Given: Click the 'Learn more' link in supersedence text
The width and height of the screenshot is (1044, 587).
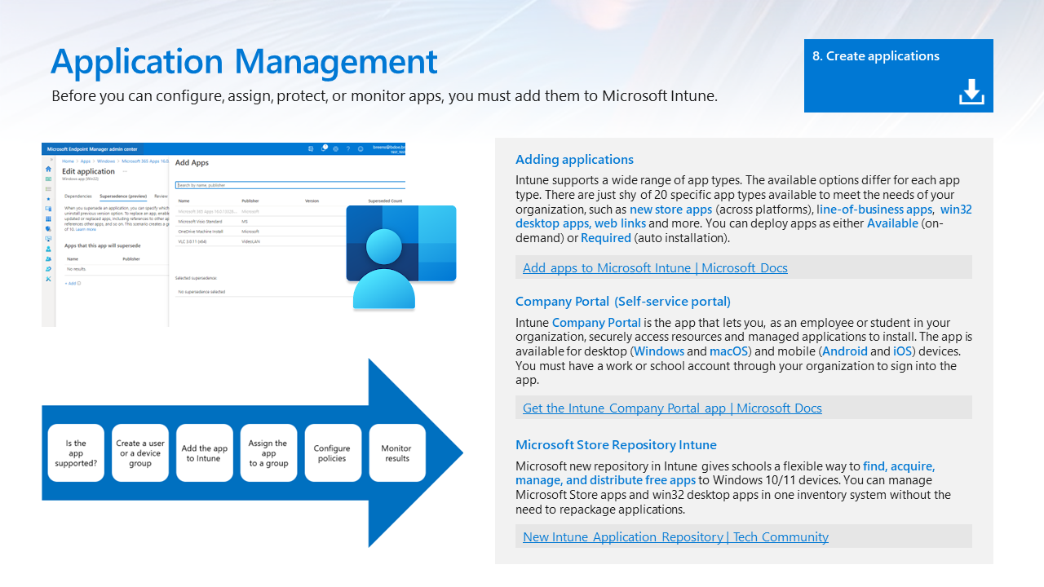Looking at the screenshot, I should click(x=86, y=229).
